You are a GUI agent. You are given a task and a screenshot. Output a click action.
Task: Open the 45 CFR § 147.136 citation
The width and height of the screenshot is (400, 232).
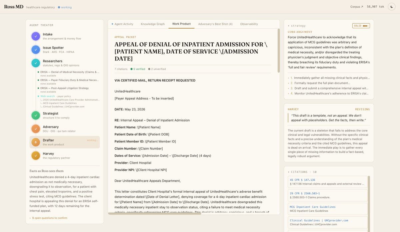point(328,181)
